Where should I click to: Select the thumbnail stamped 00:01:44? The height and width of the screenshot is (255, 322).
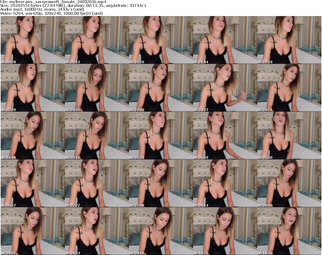(x=225, y=40)
